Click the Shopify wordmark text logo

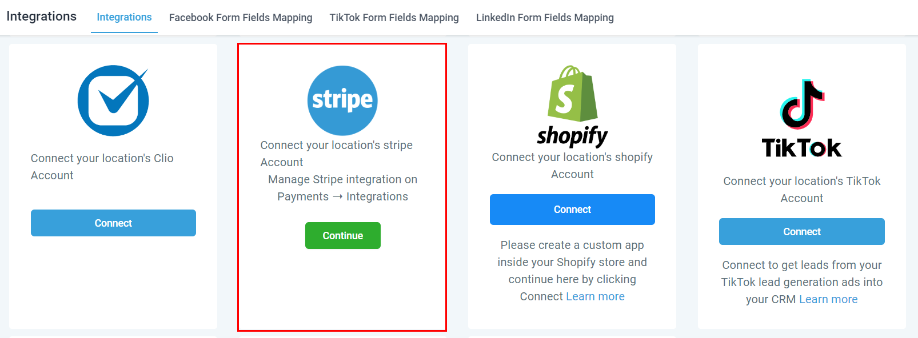pos(572,136)
